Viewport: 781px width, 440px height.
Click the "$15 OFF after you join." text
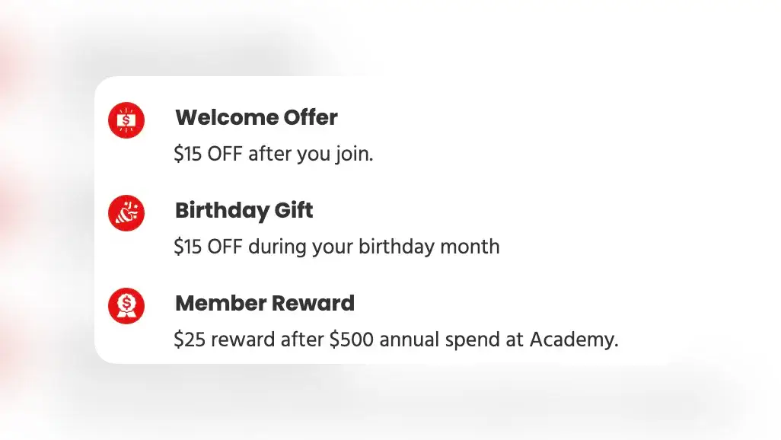(x=273, y=154)
